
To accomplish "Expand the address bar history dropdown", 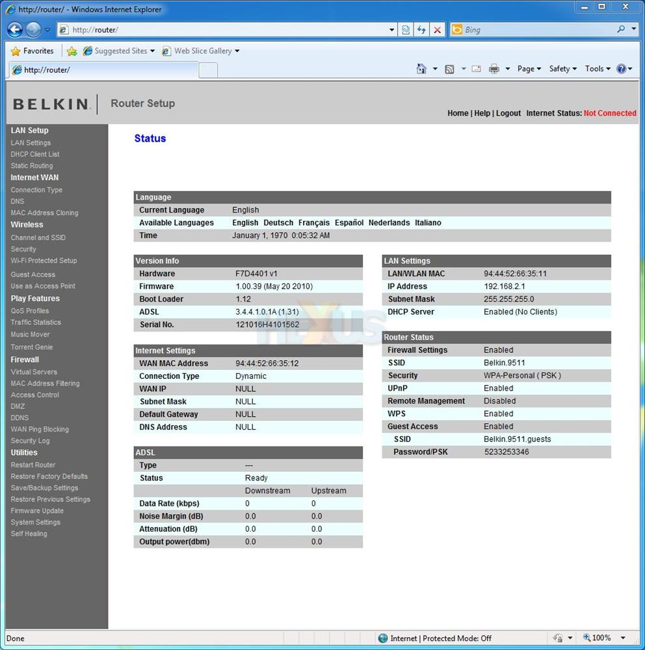I will 391,30.
